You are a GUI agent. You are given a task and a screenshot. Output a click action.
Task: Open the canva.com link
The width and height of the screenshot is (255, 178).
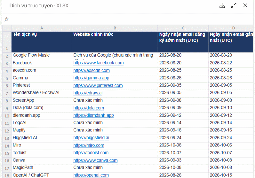pyautogui.click(x=95, y=160)
